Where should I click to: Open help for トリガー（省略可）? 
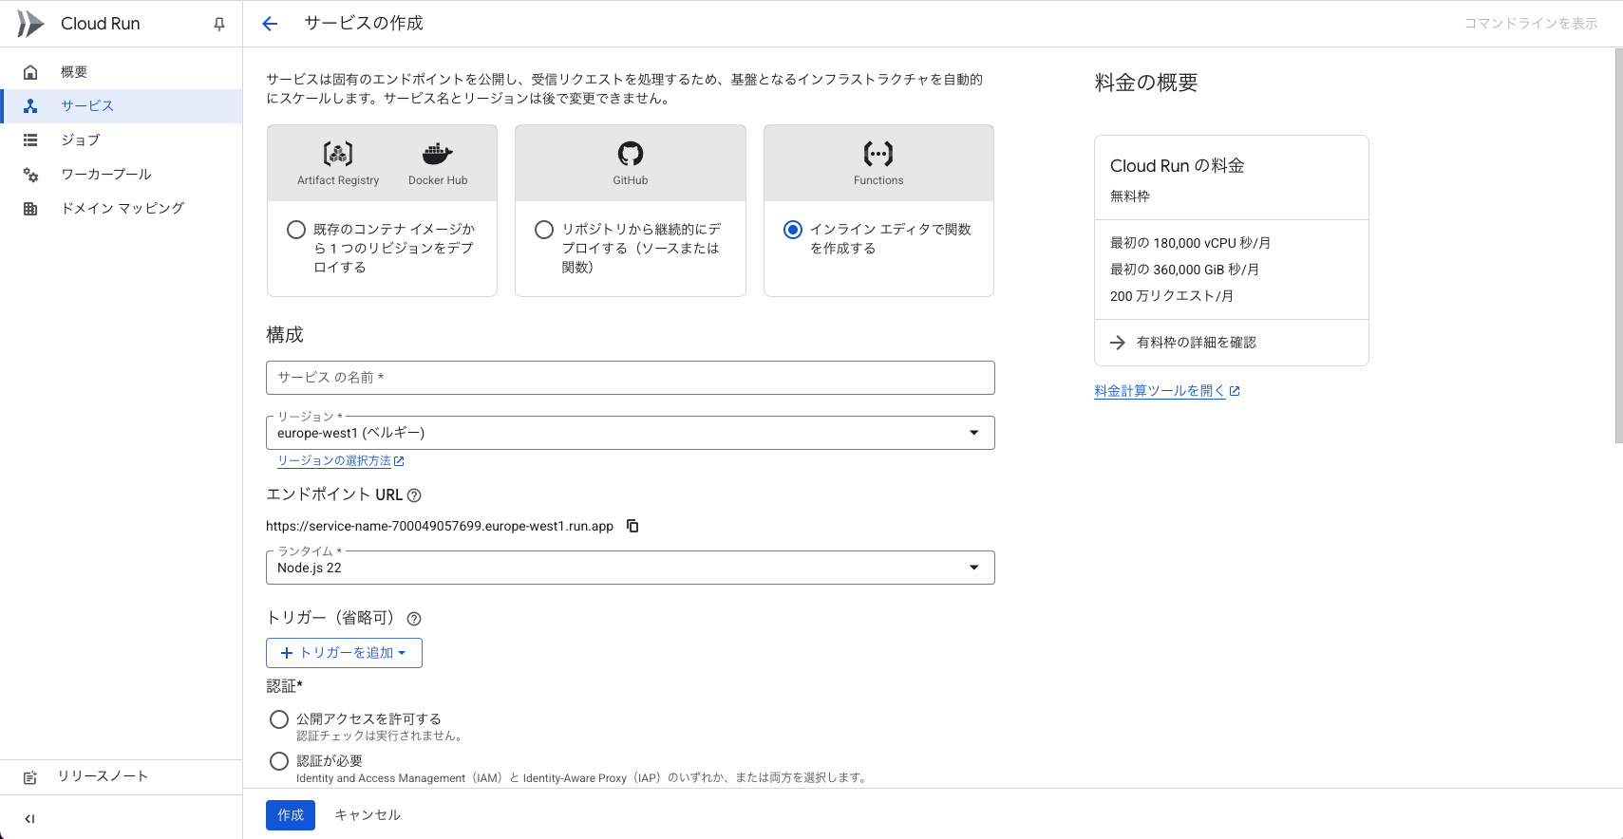pyautogui.click(x=414, y=619)
